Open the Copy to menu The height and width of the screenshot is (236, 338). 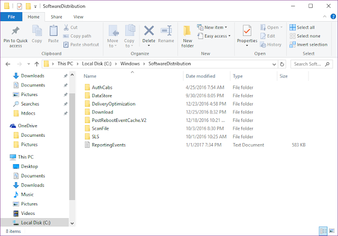click(x=129, y=36)
